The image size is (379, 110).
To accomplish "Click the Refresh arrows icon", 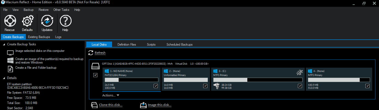I will [91, 53].
